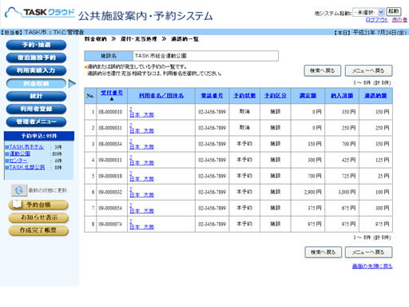Click the user name in row 09-0000054
This screenshot has height=307, width=409.
(x=142, y=211)
